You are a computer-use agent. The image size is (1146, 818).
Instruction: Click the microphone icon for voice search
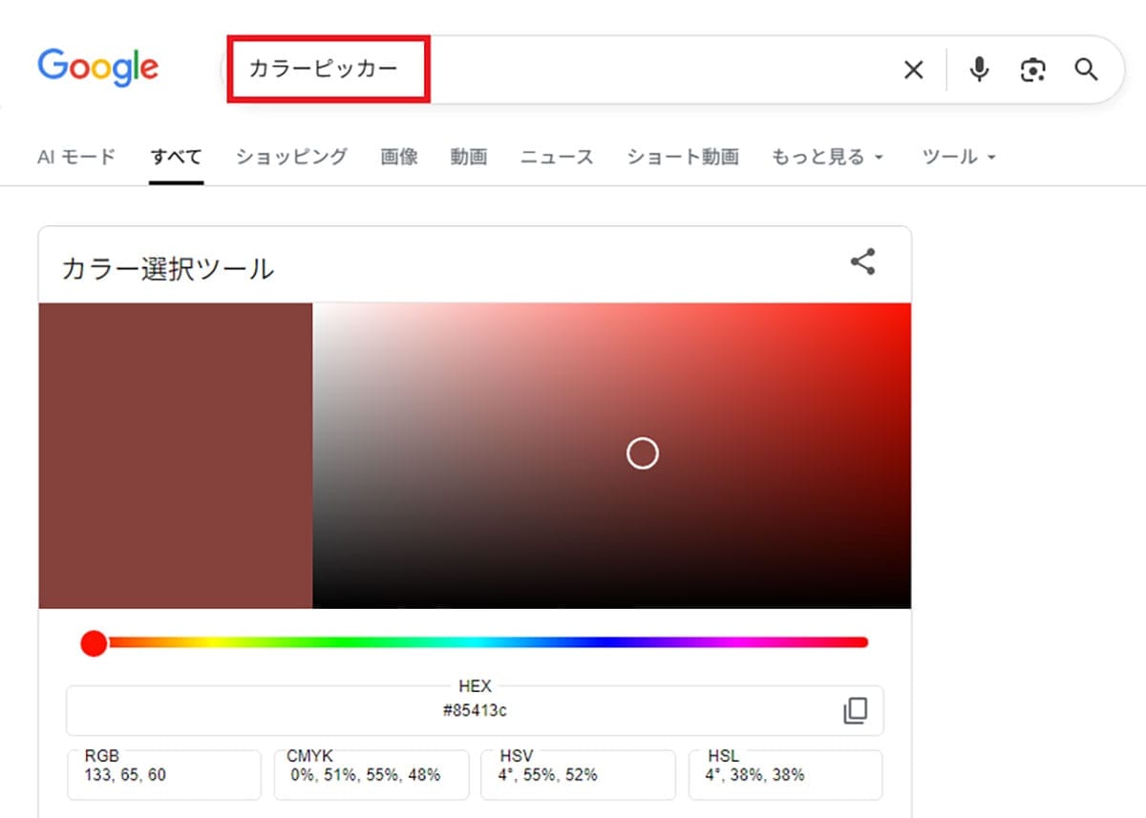(979, 70)
